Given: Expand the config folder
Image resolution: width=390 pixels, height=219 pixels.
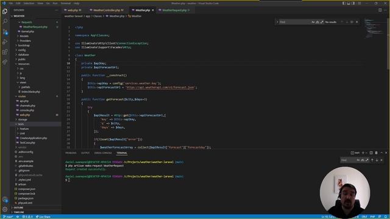Looking at the screenshot, I should point(36,50).
